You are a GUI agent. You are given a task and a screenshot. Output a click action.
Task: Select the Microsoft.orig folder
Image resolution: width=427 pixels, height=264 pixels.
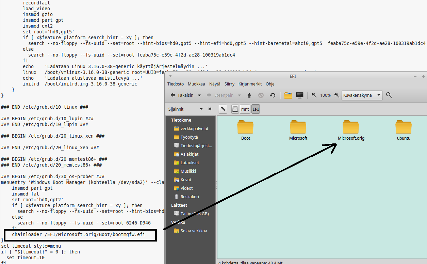[x=351, y=130]
